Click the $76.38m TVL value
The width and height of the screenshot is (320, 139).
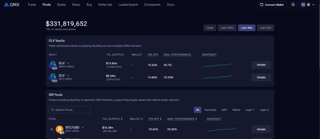108,127
